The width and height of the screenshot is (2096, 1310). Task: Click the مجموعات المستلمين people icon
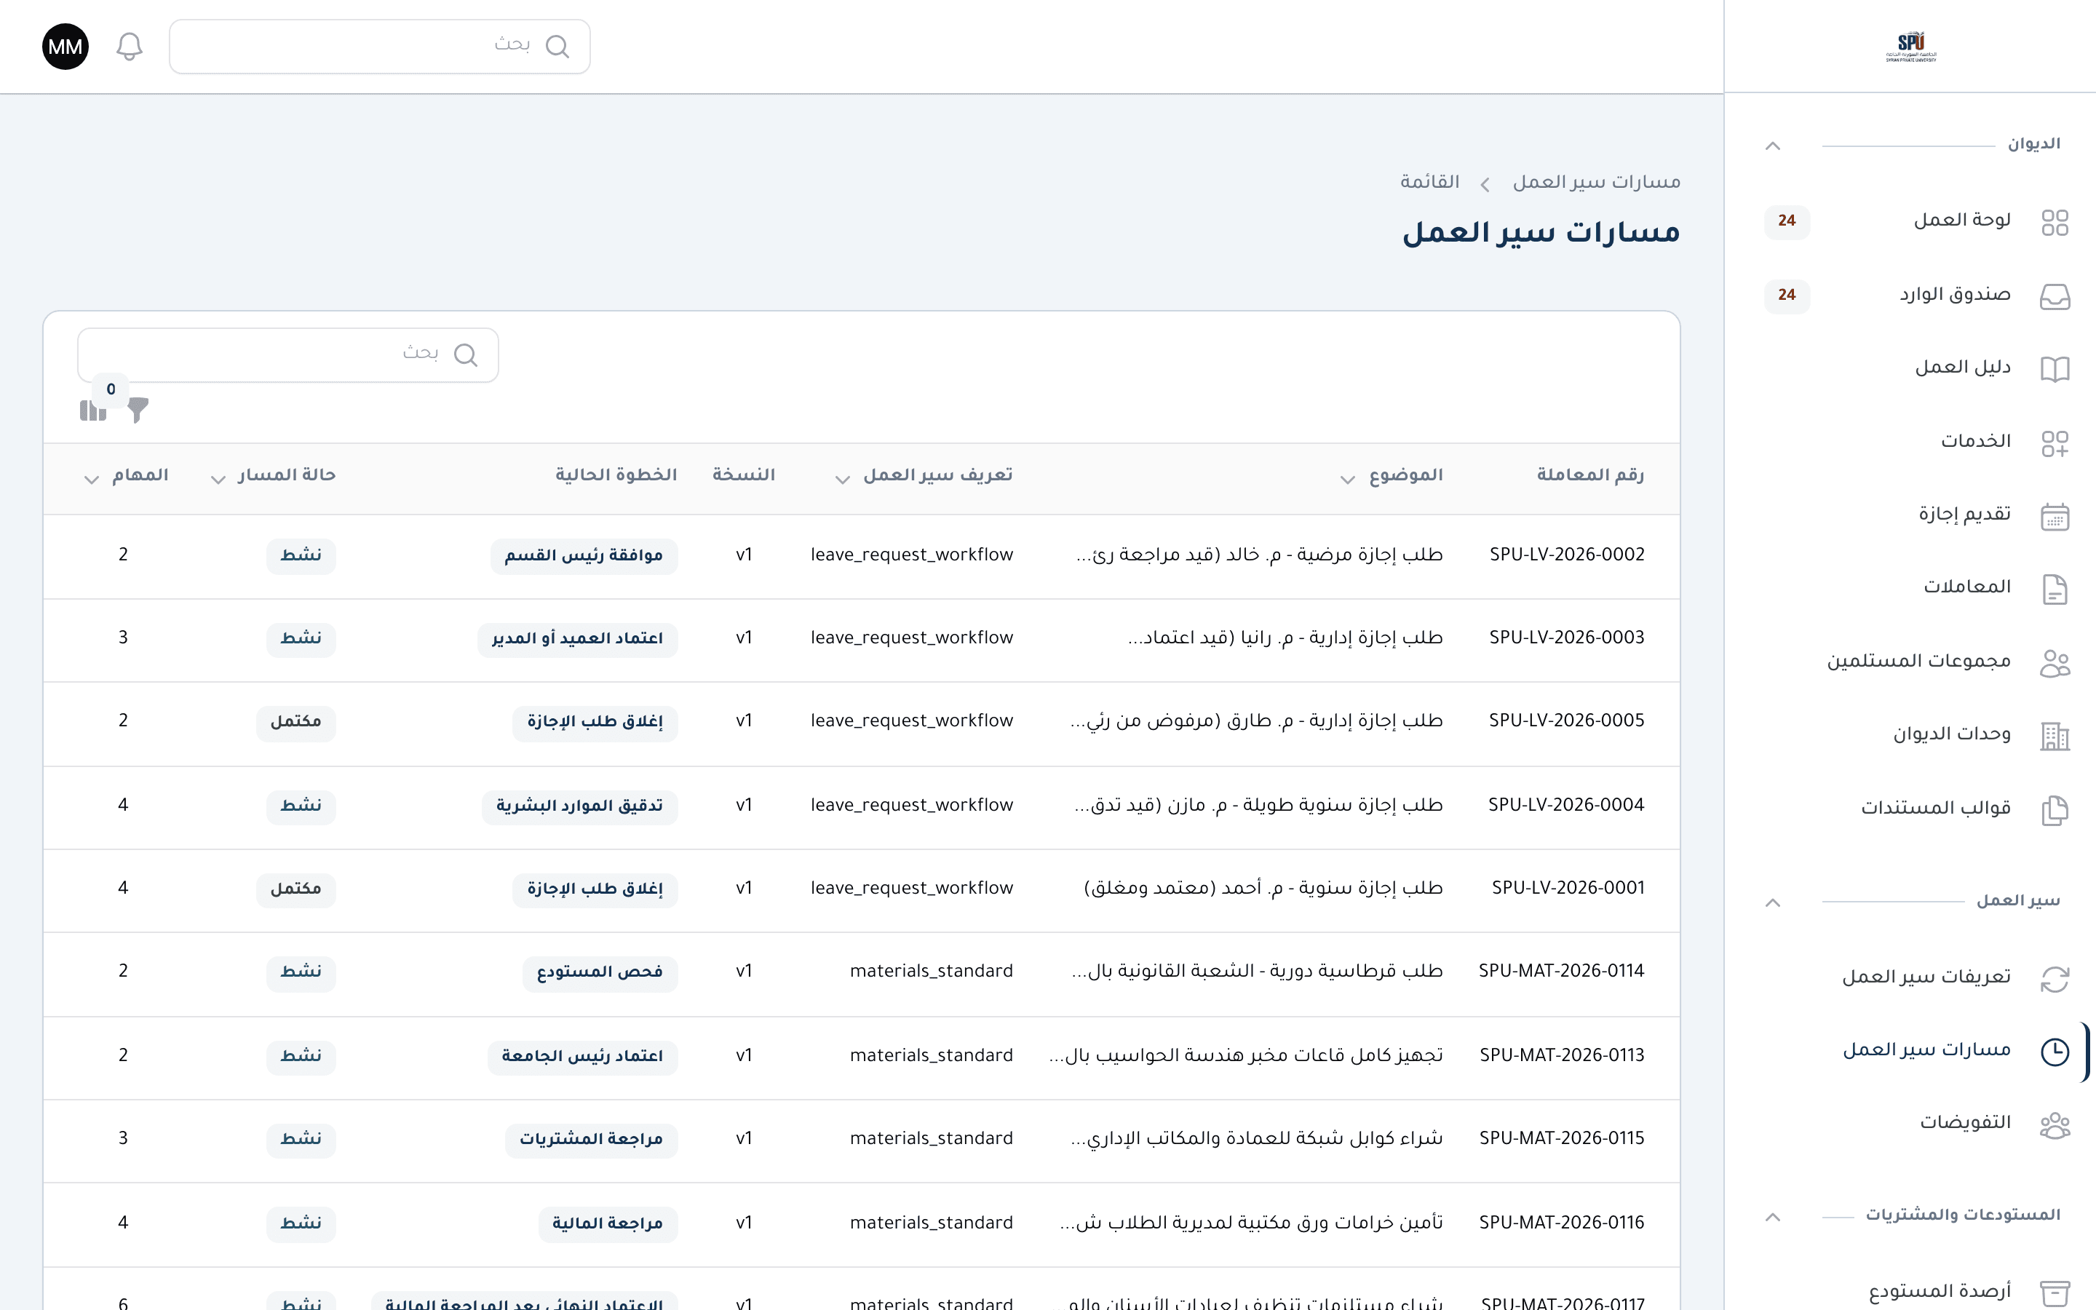click(2055, 663)
